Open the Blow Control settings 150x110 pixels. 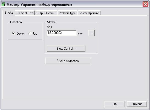[x=66, y=49]
